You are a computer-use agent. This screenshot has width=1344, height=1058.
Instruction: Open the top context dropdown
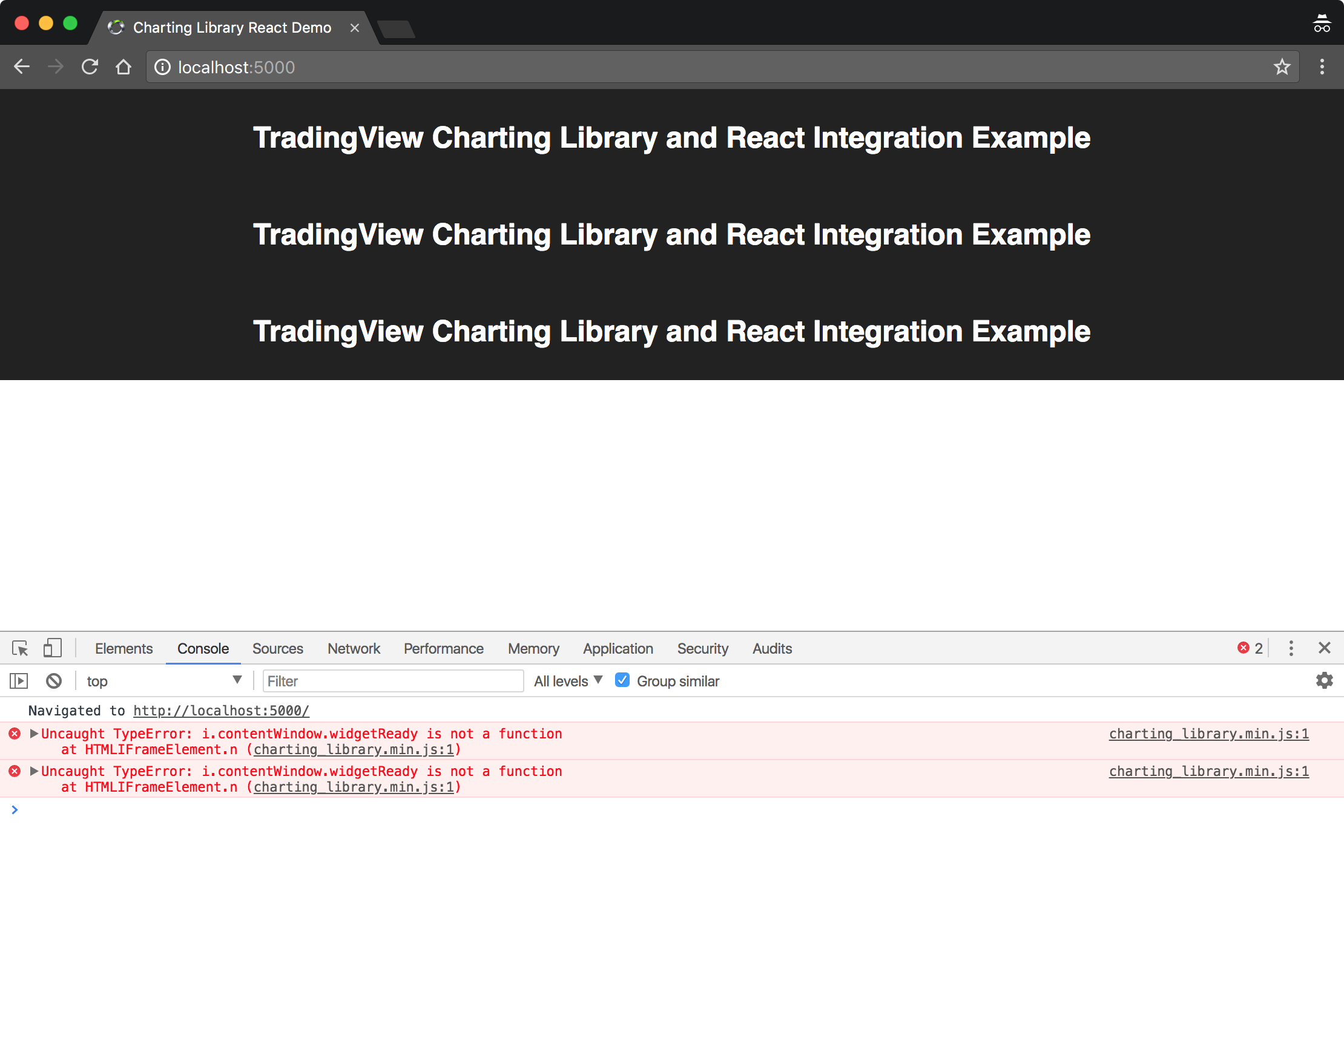[163, 682]
